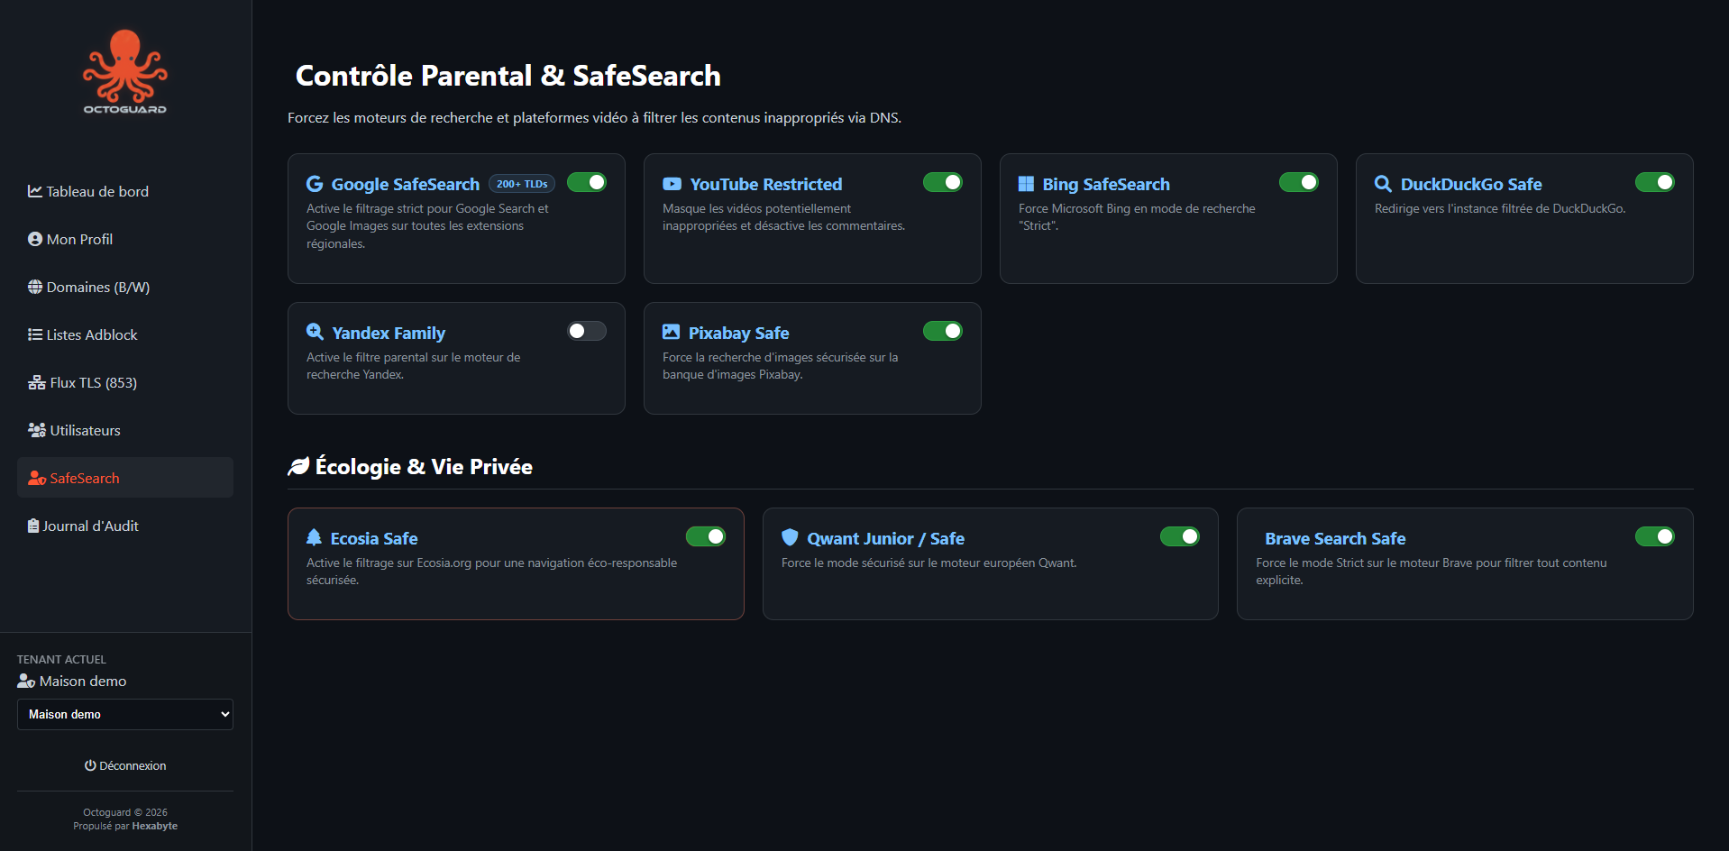Screen dimensions: 1729x851
Task: Click the image icon on the Pixabay Safe card
Action: (x=672, y=332)
